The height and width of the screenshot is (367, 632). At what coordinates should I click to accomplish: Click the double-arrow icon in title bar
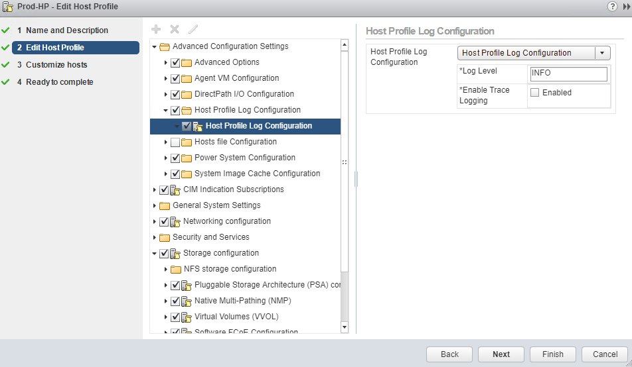pyautogui.click(x=626, y=6)
